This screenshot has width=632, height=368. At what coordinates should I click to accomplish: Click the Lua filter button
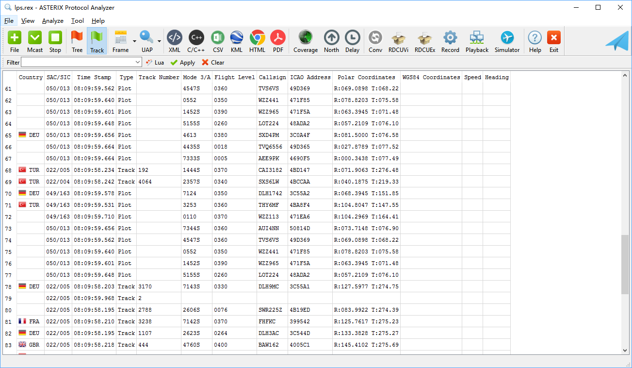pos(155,62)
